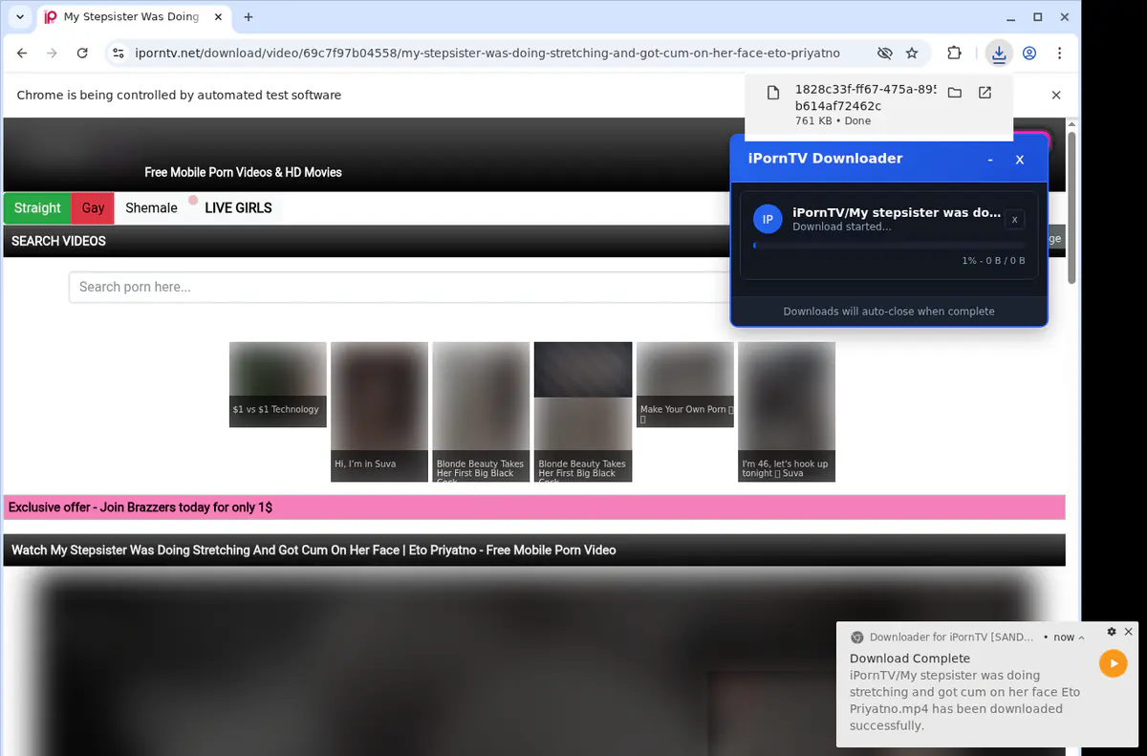The image size is (1147, 756).
Task: Open the '$1 vs $1 Technology' thumbnail
Action: click(x=278, y=384)
